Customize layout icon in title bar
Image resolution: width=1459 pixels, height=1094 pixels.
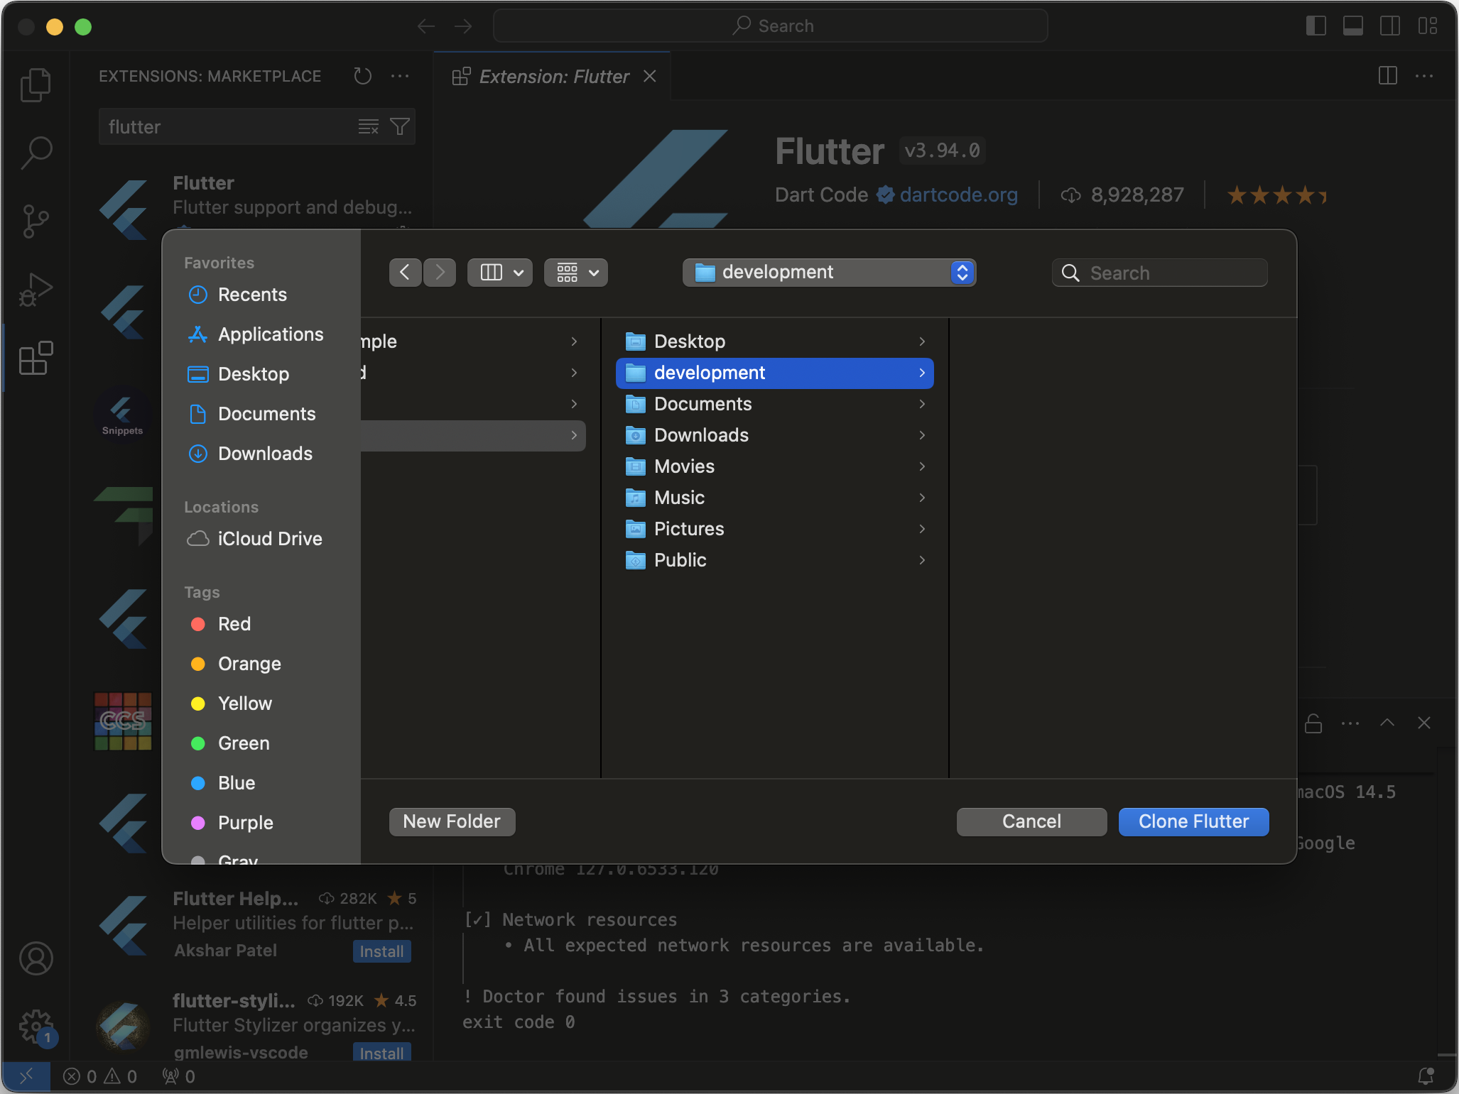click(1427, 26)
